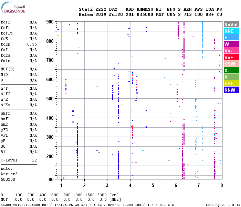Click the 1 MHz frequency axis label

point(62,185)
